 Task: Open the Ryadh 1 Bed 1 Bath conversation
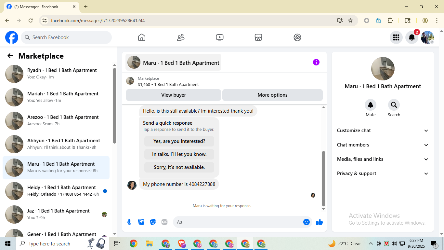(56, 74)
